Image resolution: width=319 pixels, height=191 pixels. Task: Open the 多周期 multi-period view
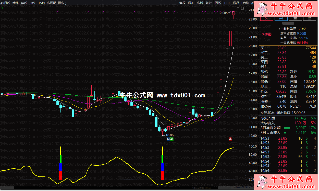click(x=52, y=3)
